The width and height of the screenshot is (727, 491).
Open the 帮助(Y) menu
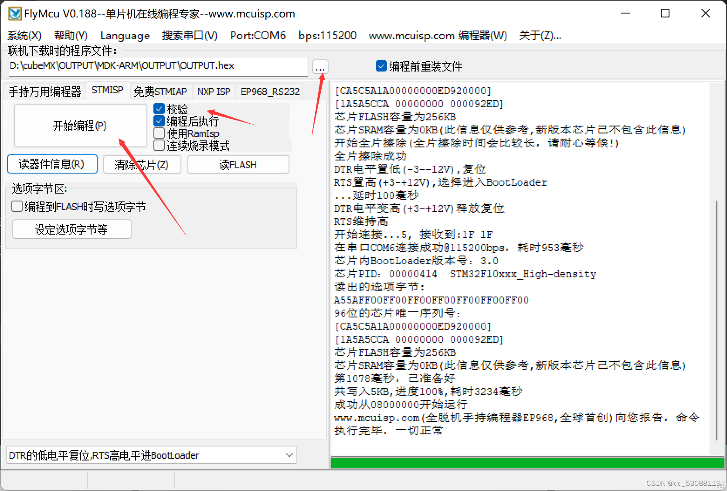coord(71,36)
